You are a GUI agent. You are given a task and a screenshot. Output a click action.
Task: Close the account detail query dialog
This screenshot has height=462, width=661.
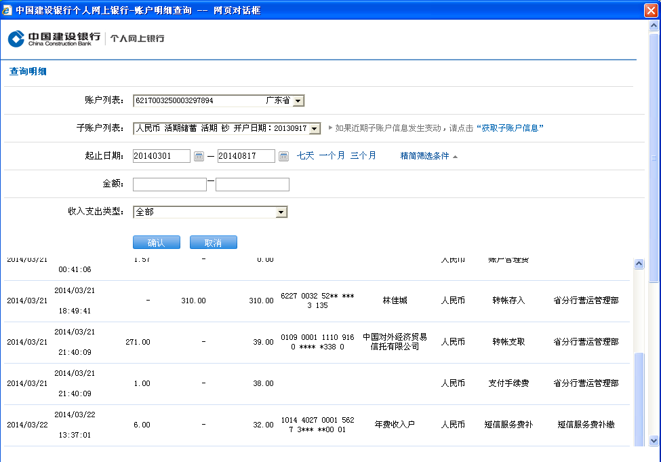[x=649, y=10]
